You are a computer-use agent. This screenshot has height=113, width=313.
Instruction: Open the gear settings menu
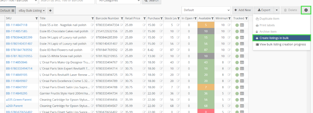[x=306, y=10]
